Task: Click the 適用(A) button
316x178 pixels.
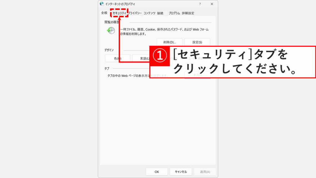Action: point(205,172)
